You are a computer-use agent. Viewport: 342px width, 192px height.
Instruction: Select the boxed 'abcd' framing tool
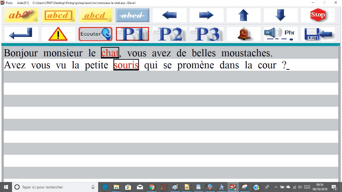[x=58, y=15]
